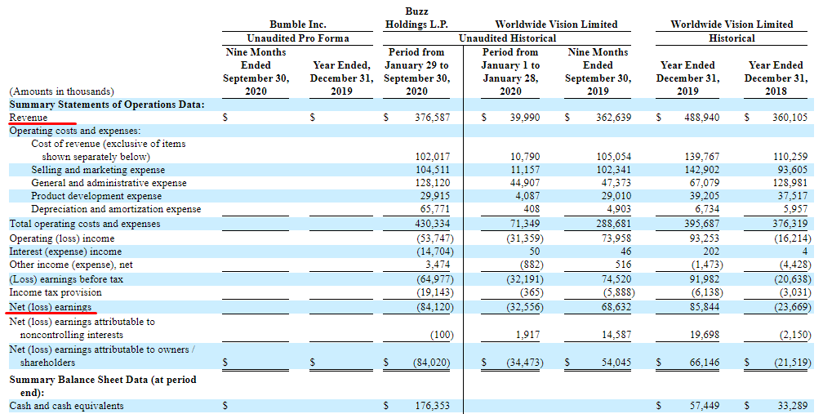Click Summary Statements of Operations Data heading
Viewport: 823px width, 414px height.
(x=107, y=105)
